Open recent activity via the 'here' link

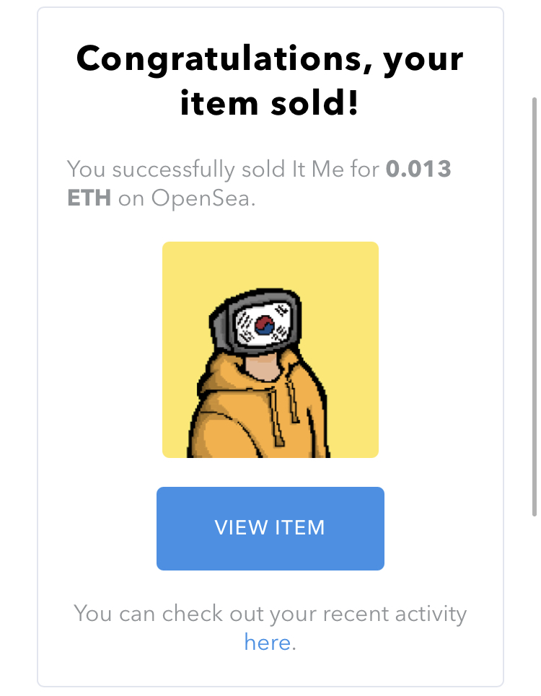coord(268,642)
